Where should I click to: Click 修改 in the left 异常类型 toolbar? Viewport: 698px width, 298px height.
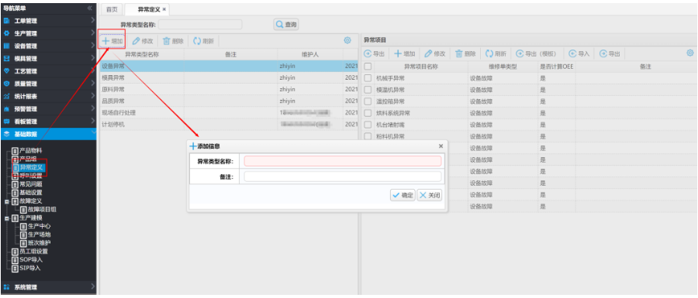click(x=143, y=41)
